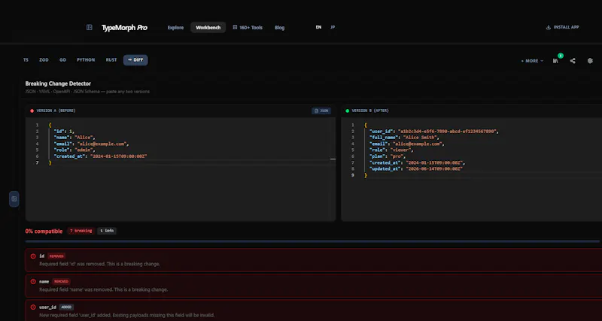The width and height of the screenshot is (602, 321).
Task: Switch language to JP
Action: tap(333, 27)
